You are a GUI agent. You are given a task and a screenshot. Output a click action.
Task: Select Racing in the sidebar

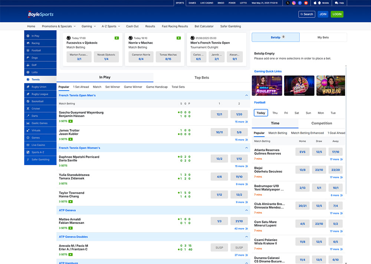40,43
